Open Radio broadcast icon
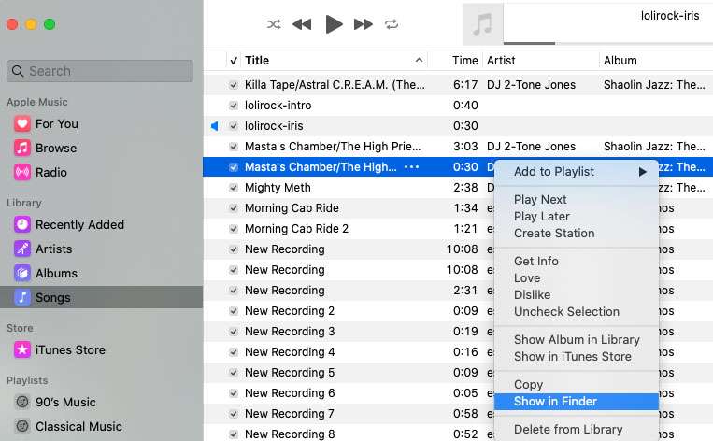This screenshot has width=713, height=441. [22, 172]
